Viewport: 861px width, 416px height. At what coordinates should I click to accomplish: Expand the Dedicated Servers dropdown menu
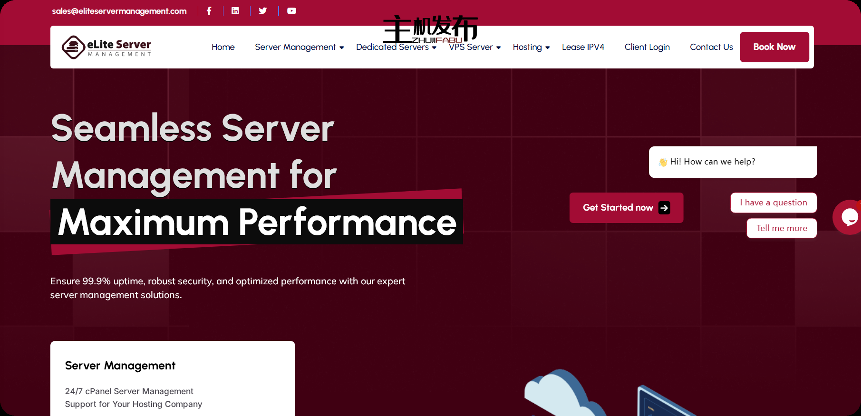pyautogui.click(x=396, y=47)
